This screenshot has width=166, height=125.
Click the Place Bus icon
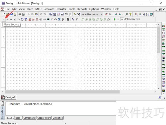coord(77,19)
